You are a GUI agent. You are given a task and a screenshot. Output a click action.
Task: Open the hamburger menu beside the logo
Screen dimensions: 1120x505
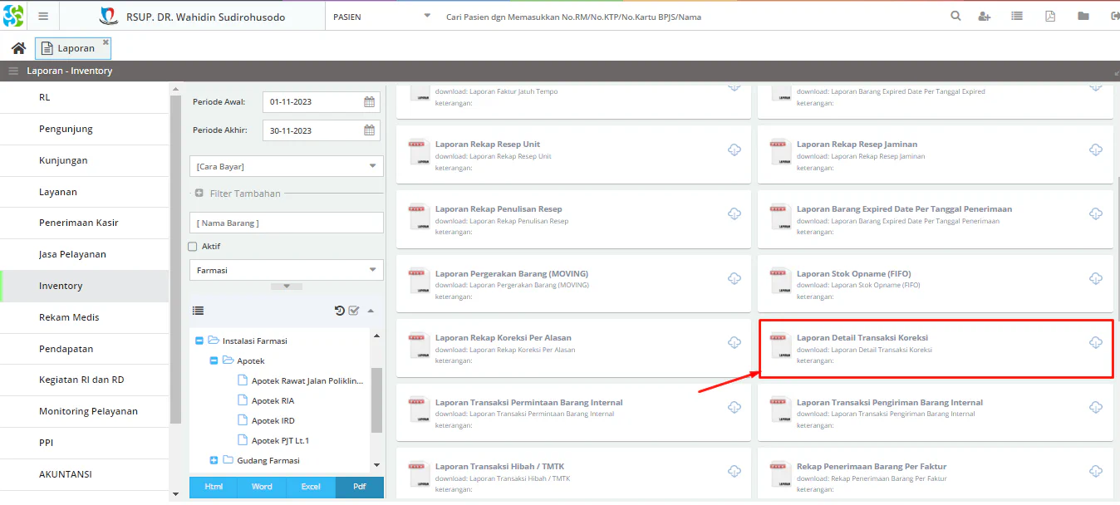43,16
